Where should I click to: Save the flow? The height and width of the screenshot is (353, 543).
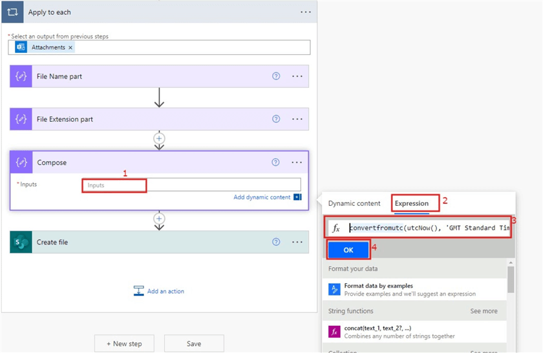point(194,344)
